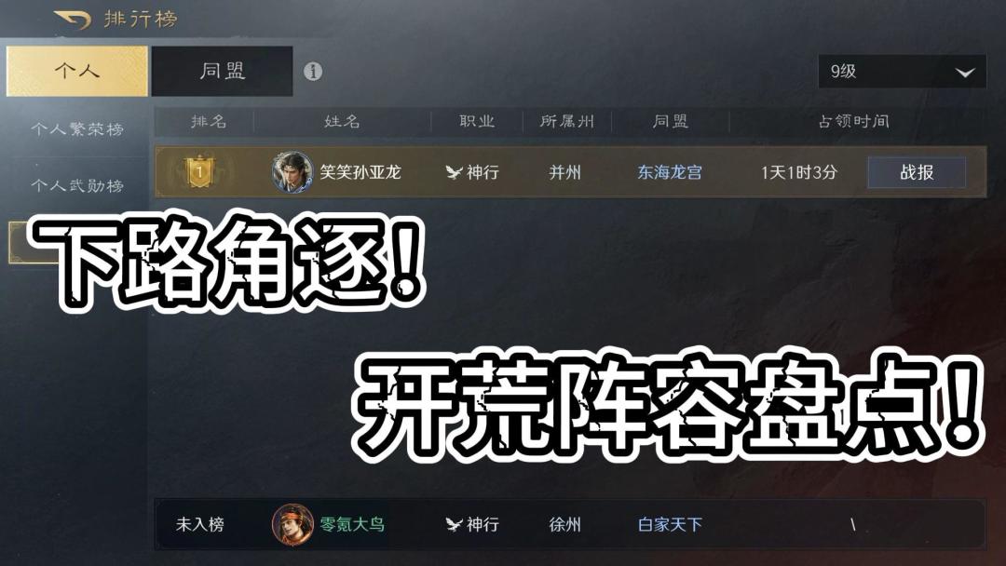Click the 神行 wing icon in bottom row
1006x566 pixels.
[455, 524]
